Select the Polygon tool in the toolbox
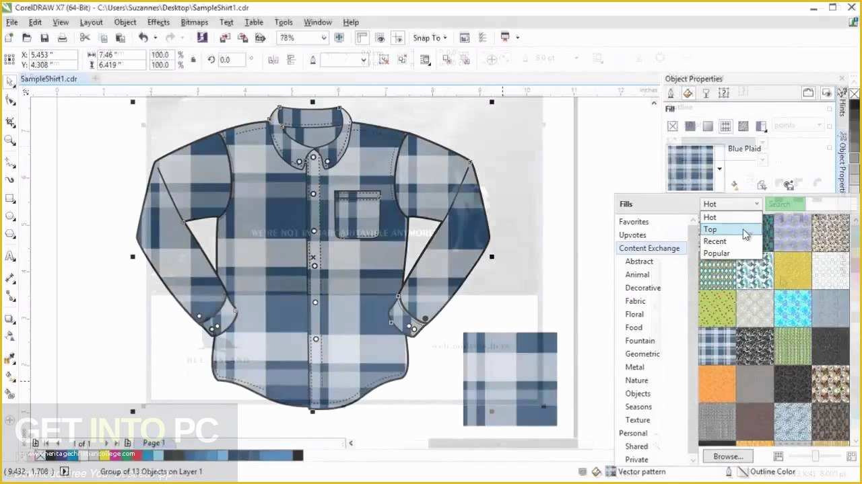Viewport: 862px width, 484px height. (x=10, y=235)
